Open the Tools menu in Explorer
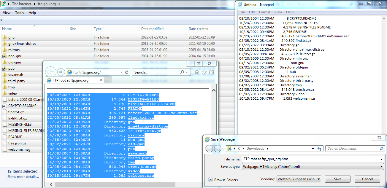The image size is (387, 188). (20, 13)
